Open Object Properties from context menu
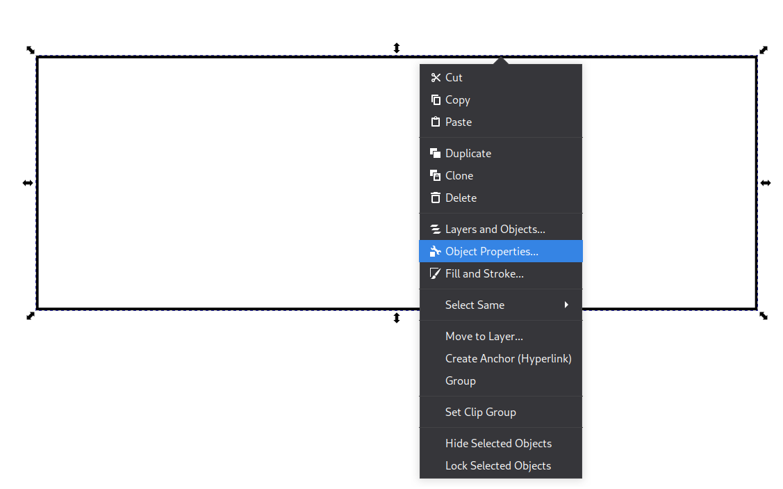 pos(491,251)
